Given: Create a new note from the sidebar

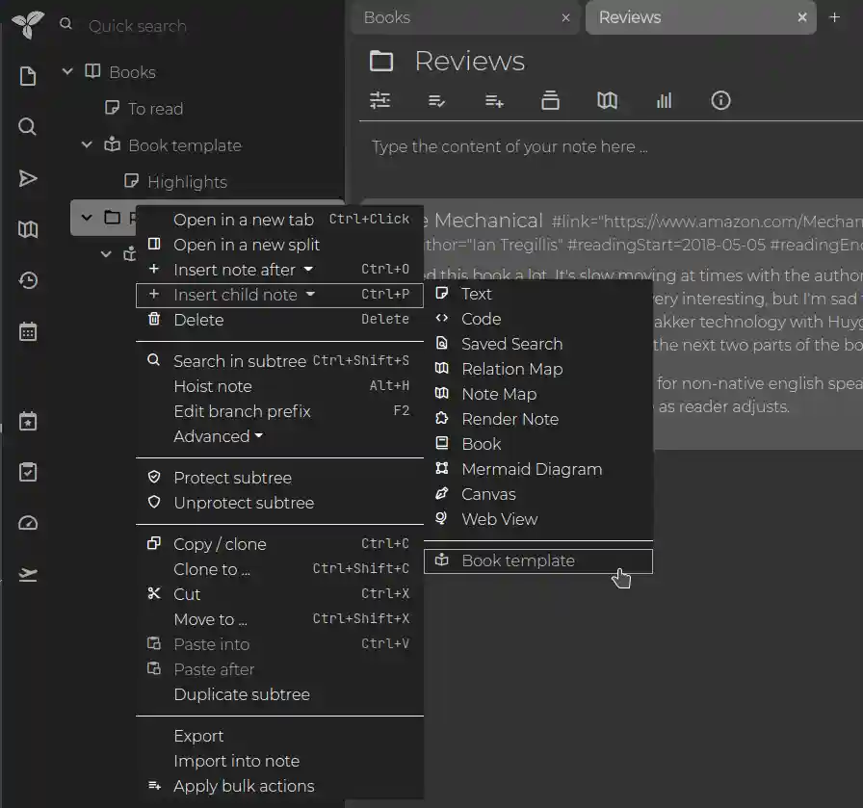Looking at the screenshot, I should coord(28,76).
